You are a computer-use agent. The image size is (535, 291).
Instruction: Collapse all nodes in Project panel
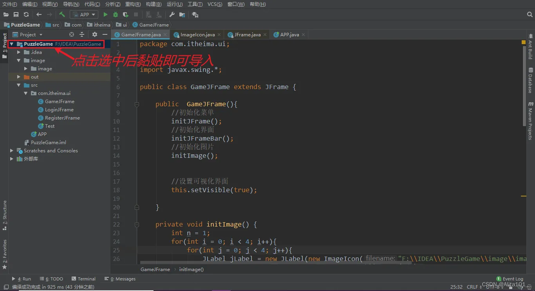tap(81, 34)
